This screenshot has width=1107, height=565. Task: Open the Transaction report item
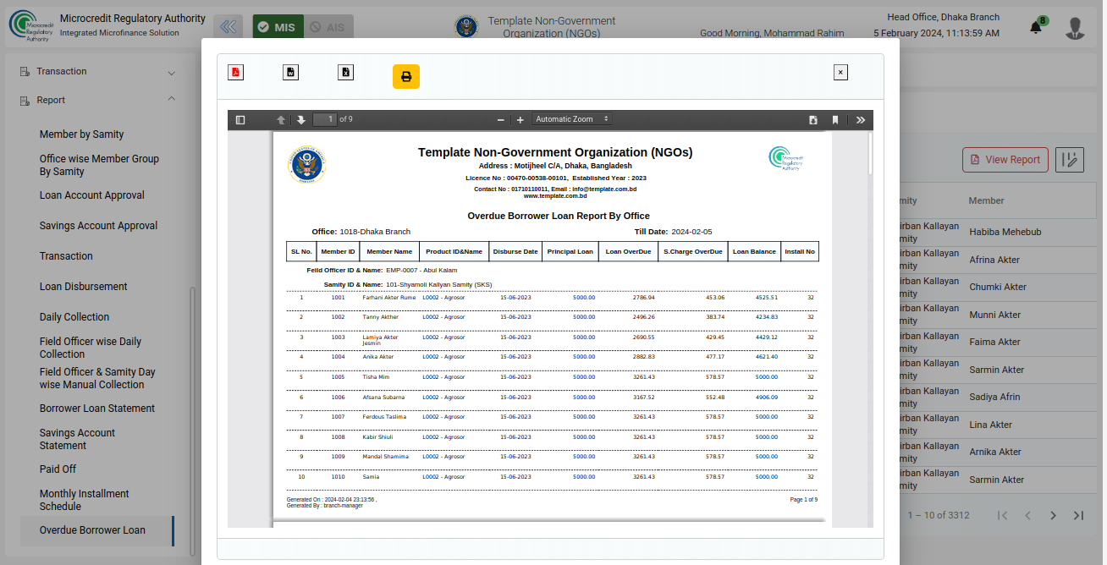pos(66,256)
